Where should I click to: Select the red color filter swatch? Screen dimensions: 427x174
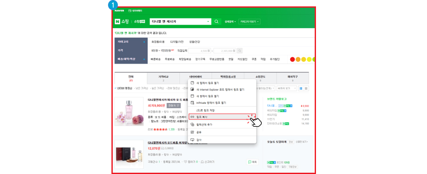292,59
